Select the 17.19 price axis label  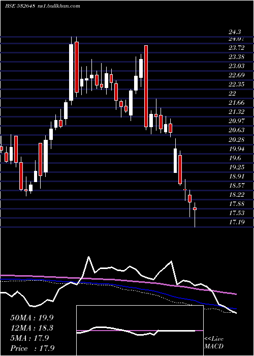click(237, 222)
